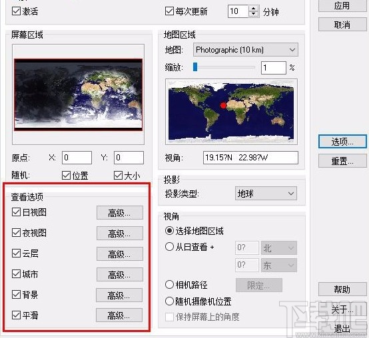Open the 地图 Photographic (10 km) dropdown

tap(246, 50)
